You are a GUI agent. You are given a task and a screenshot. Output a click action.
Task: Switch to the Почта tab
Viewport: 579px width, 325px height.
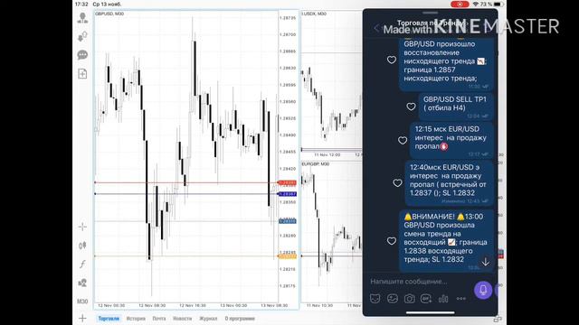tap(159, 319)
